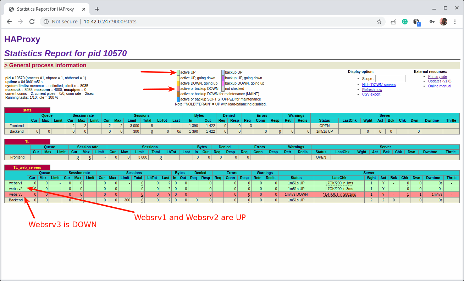Select the websrv2 row label
This screenshot has width=464, height=281.
(16, 189)
